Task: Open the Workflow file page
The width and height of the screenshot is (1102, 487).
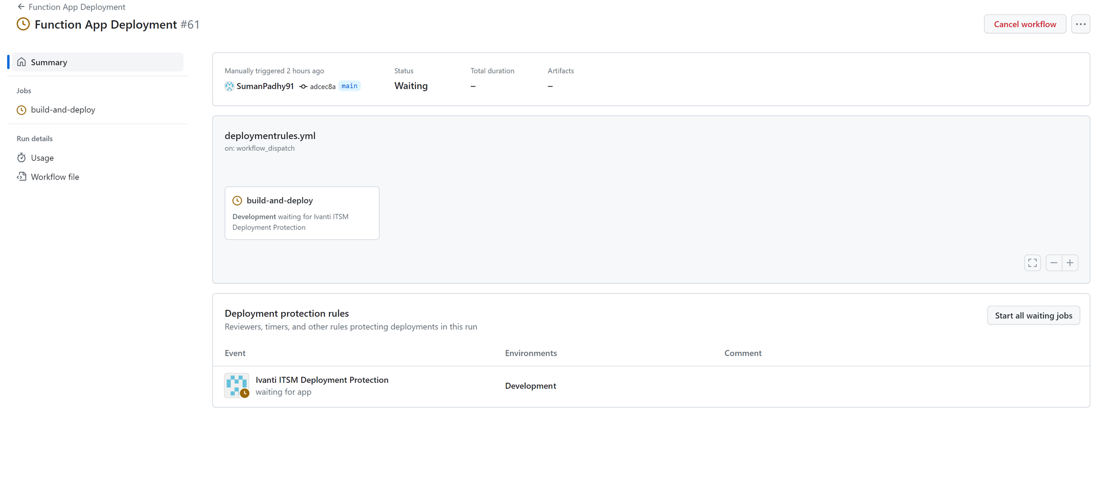Action: (55, 177)
